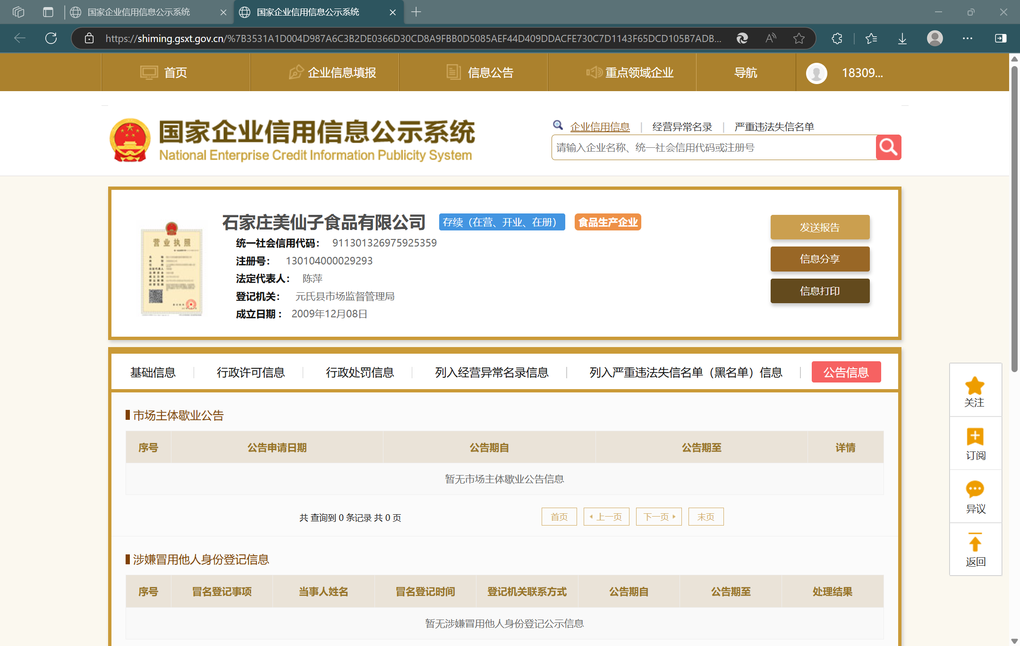View site info via lock icon
The image size is (1020, 646).
(89, 38)
